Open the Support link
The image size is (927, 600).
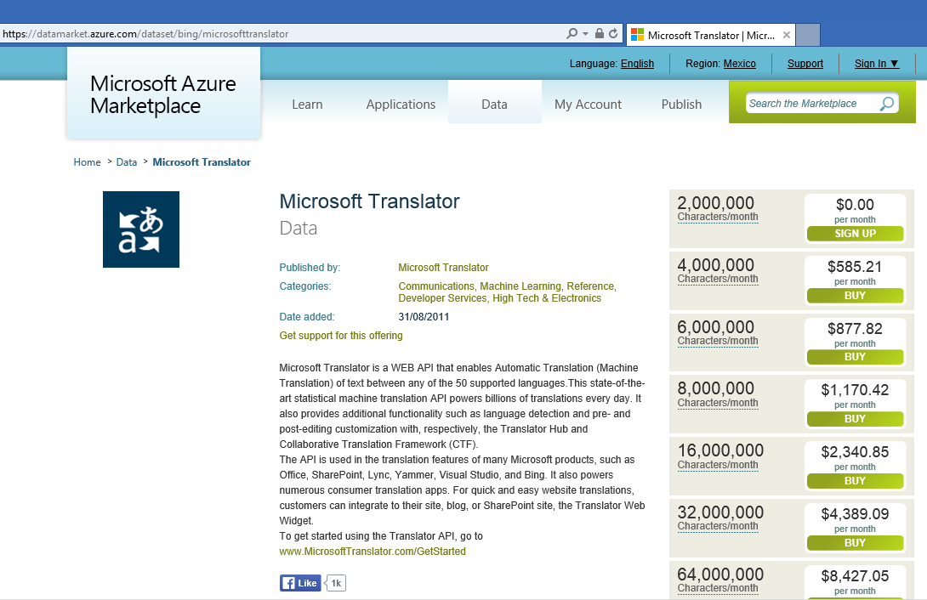pyautogui.click(x=805, y=63)
